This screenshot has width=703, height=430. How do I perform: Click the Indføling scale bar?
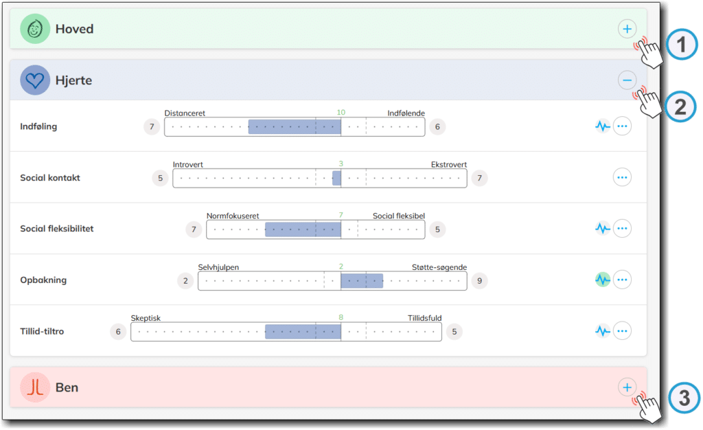coord(295,126)
